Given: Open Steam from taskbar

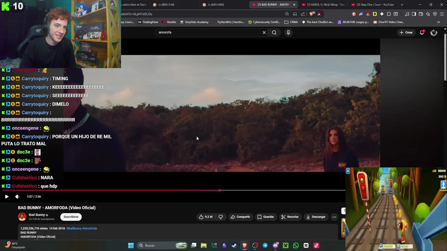Looking at the screenshot, I should coord(234,245).
